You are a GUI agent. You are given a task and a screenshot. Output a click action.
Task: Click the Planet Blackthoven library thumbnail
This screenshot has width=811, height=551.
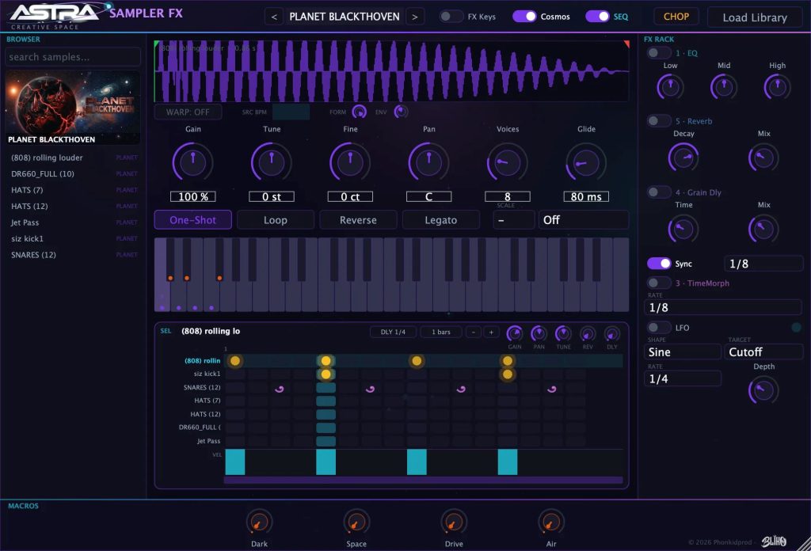click(73, 108)
